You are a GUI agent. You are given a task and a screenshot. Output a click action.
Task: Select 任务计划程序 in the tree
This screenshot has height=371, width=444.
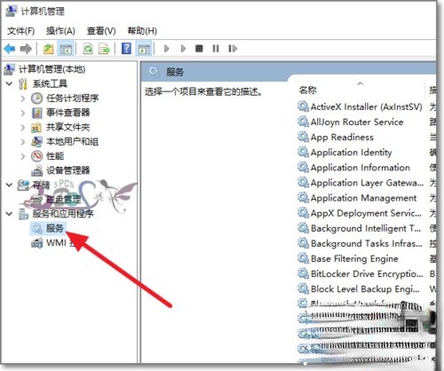point(72,99)
